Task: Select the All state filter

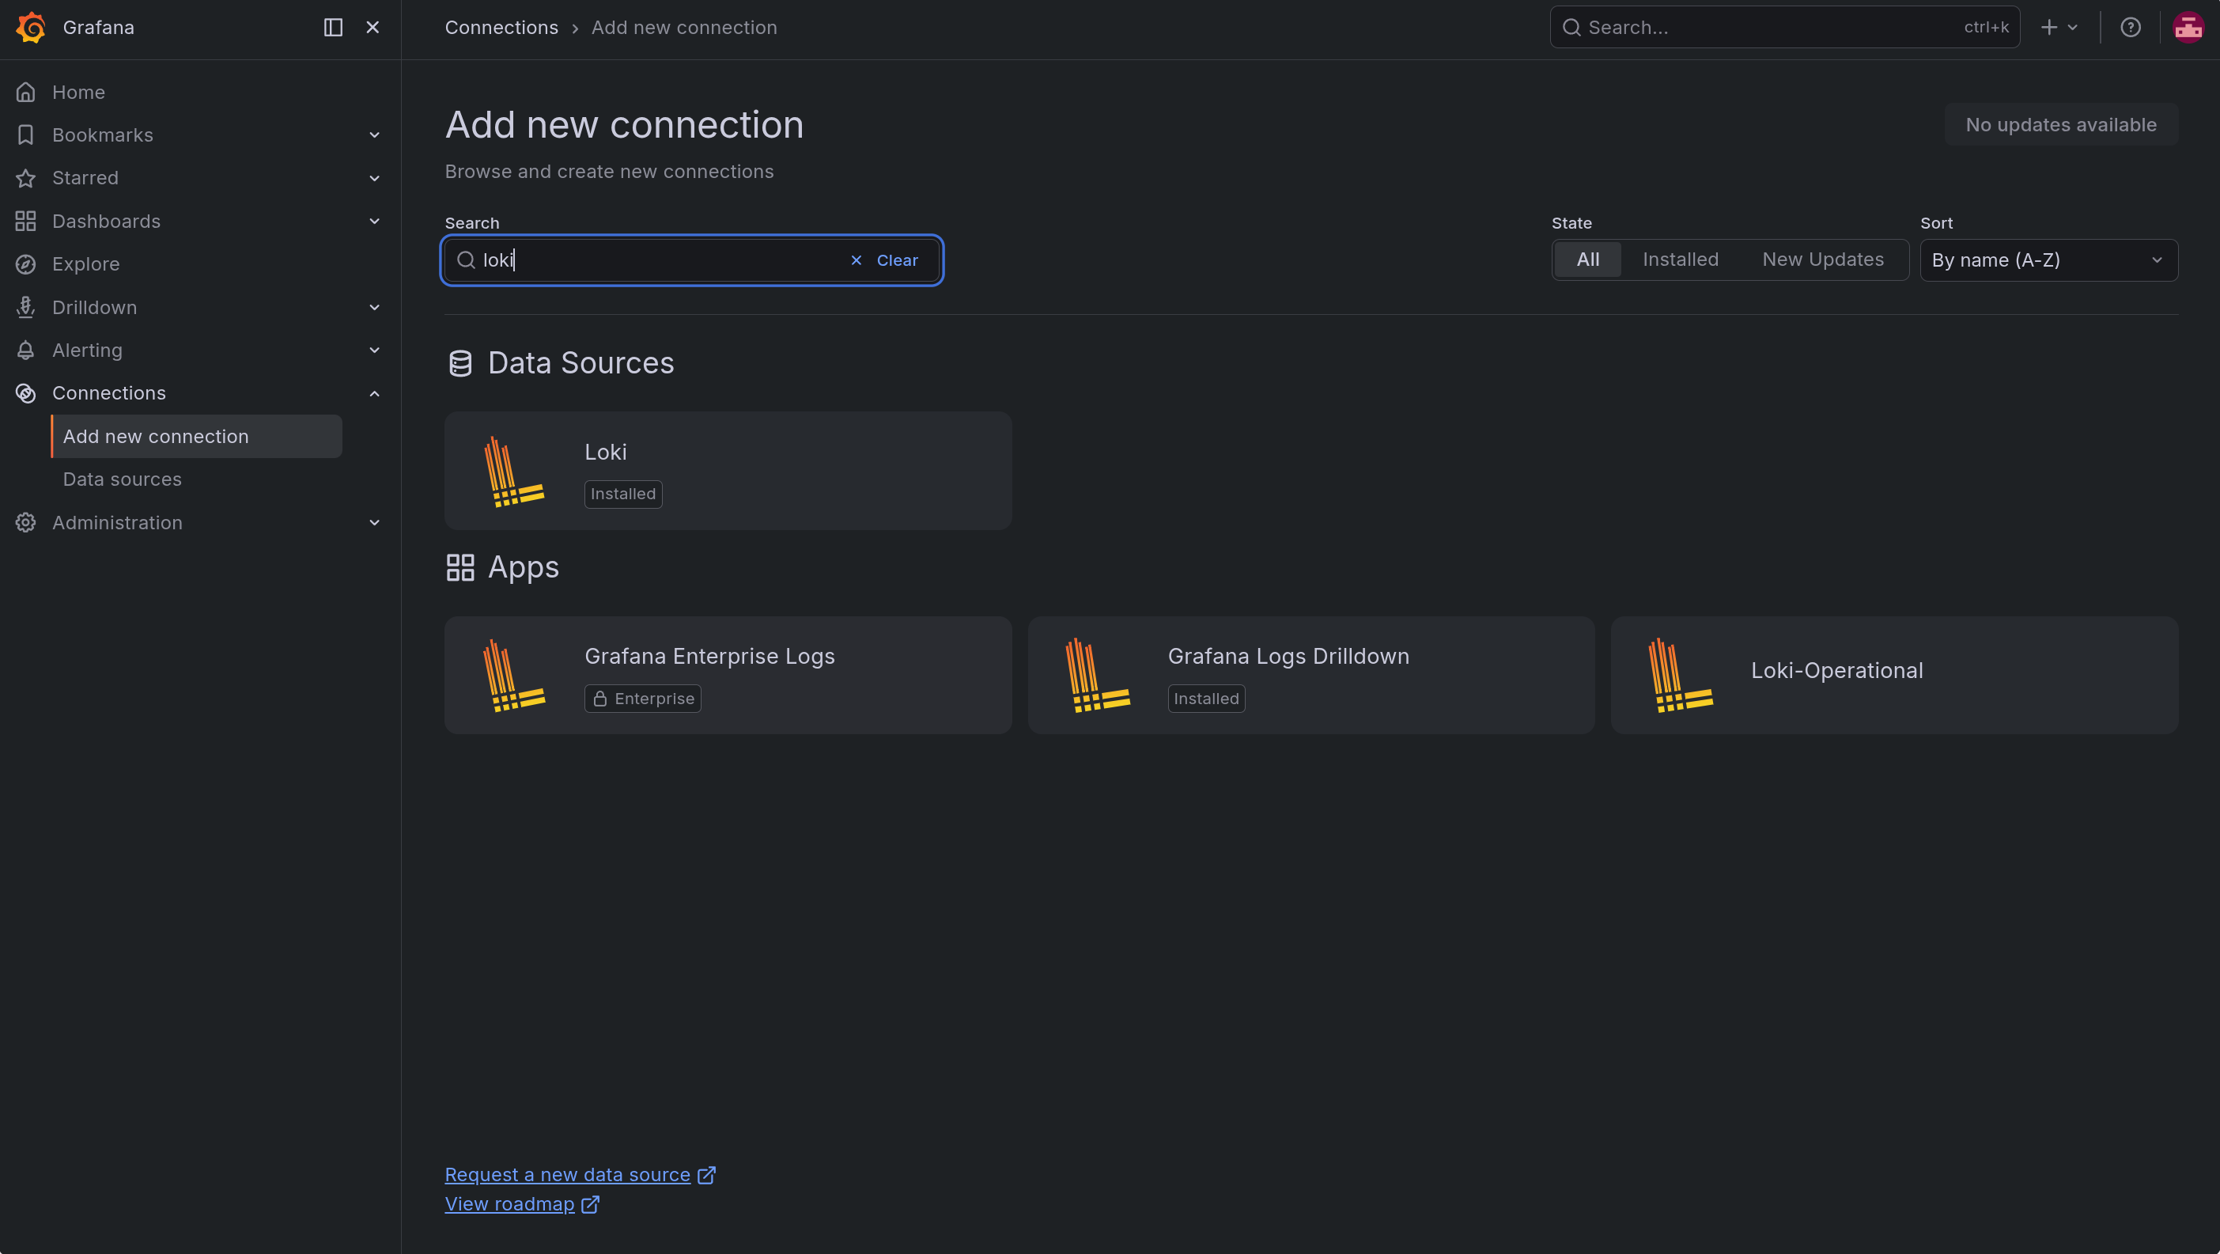Action: pos(1587,260)
